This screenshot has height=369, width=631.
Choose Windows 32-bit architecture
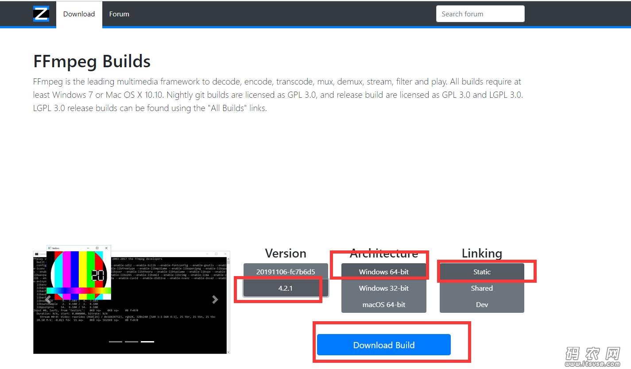point(384,288)
